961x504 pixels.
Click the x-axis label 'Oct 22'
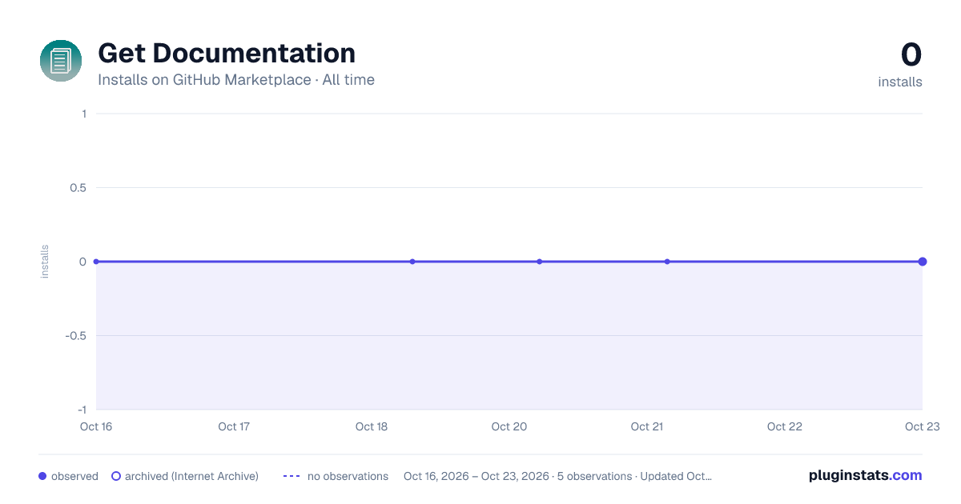click(785, 426)
